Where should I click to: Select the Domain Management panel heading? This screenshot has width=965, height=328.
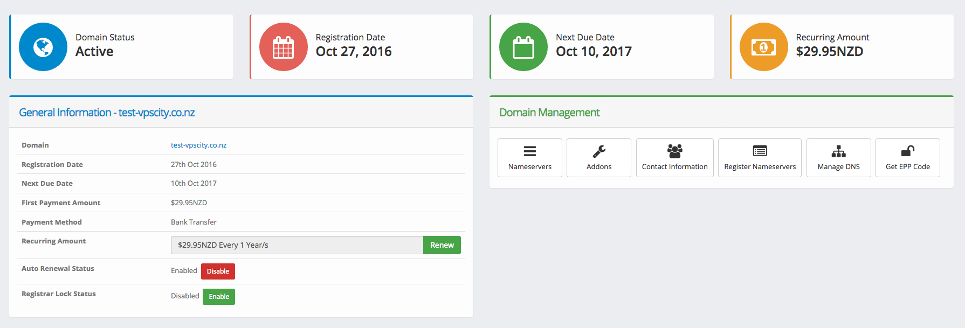(549, 113)
